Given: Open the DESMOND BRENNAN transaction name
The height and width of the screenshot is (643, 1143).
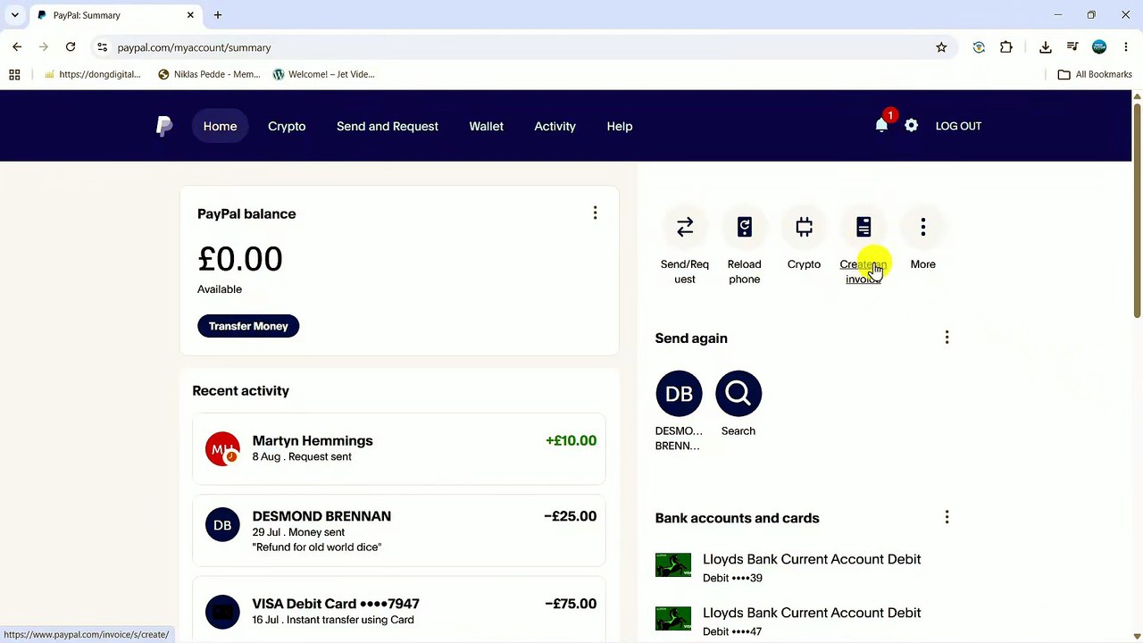Looking at the screenshot, I should pos(321,516).
